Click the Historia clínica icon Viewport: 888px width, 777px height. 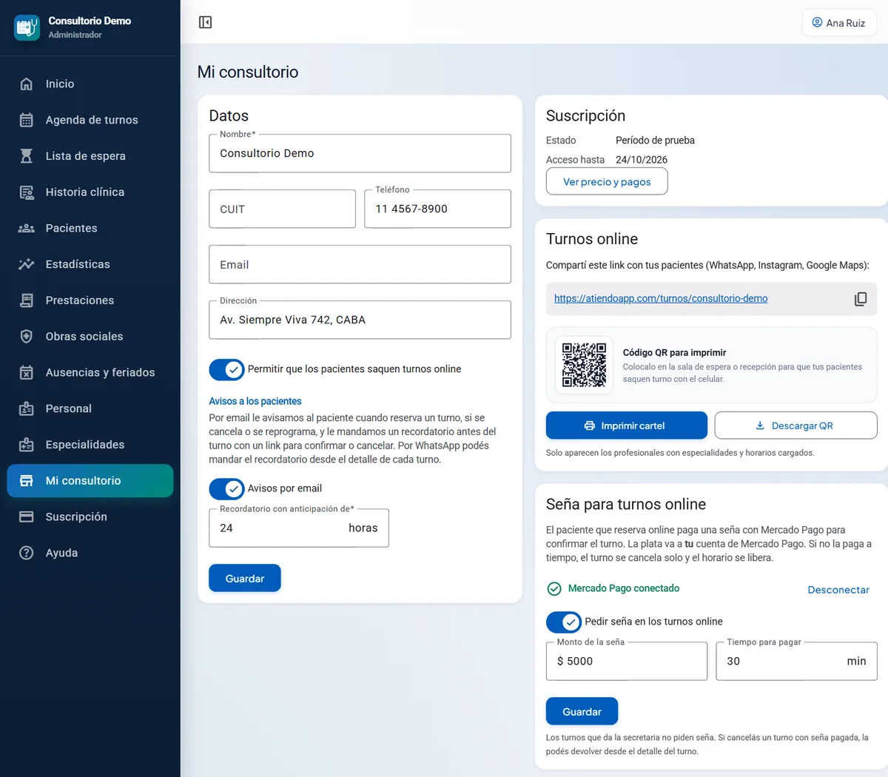pyautogui.click(x=27, y=192)
